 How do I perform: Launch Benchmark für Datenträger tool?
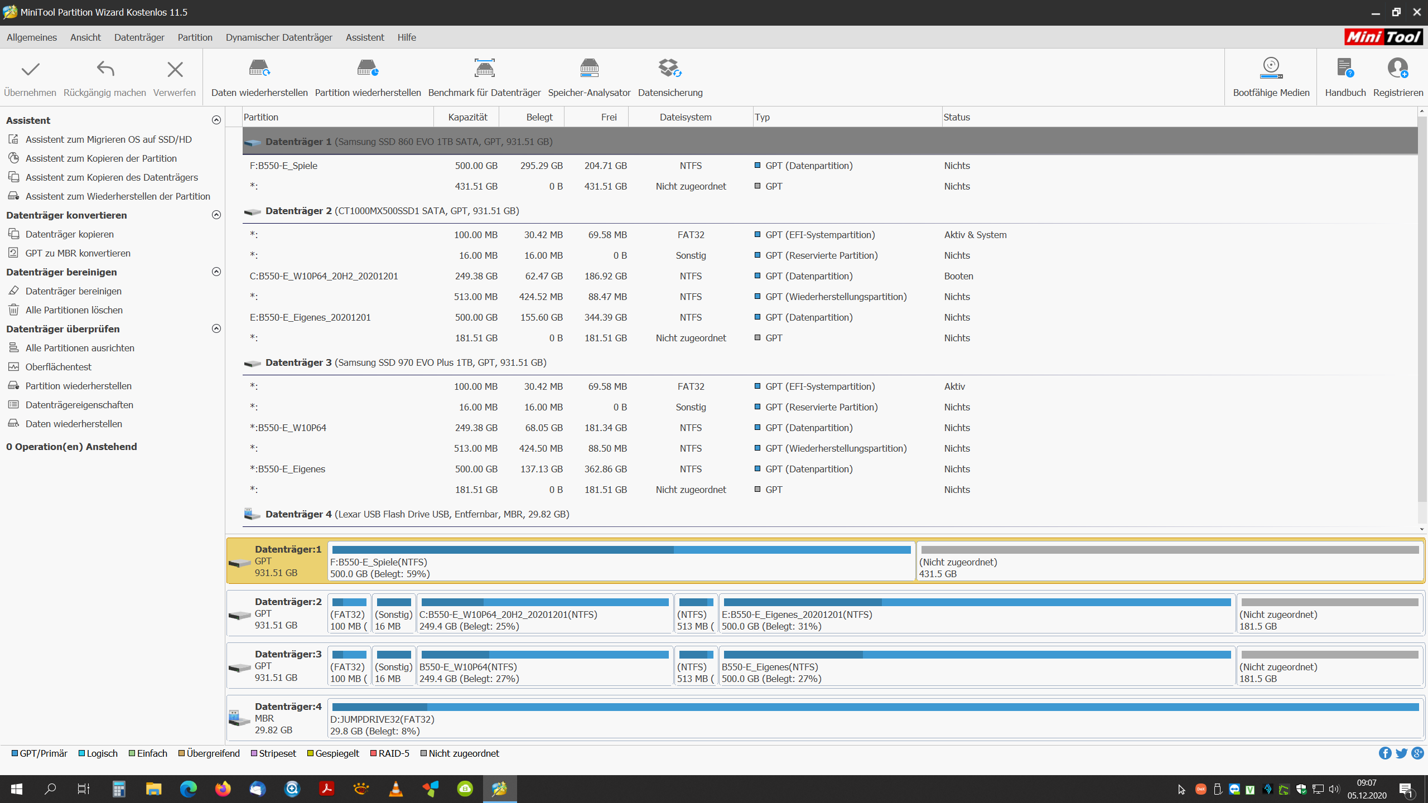[484, 69]
